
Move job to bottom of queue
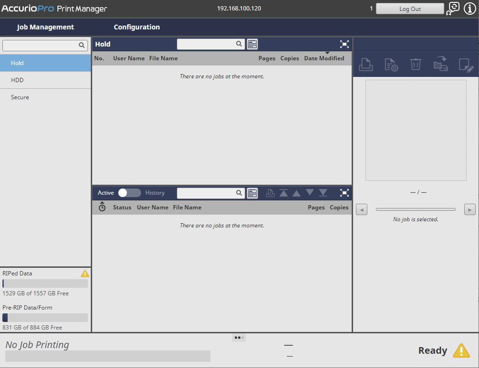pyautogui.click(x=323, y=193)
